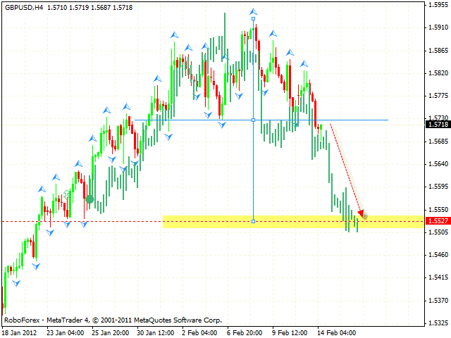Click the red arrowhead at the yellow zone
Image resolution: width=451 pixels, height=338 pixels.
(x=362, y=213)
